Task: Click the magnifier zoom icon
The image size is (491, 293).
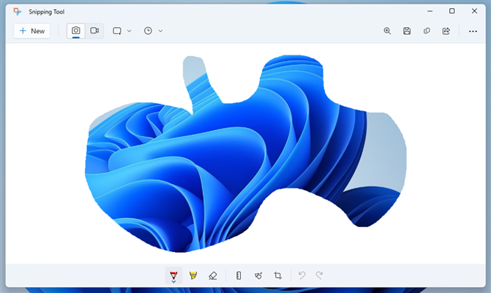Action: tap(387, 31)
